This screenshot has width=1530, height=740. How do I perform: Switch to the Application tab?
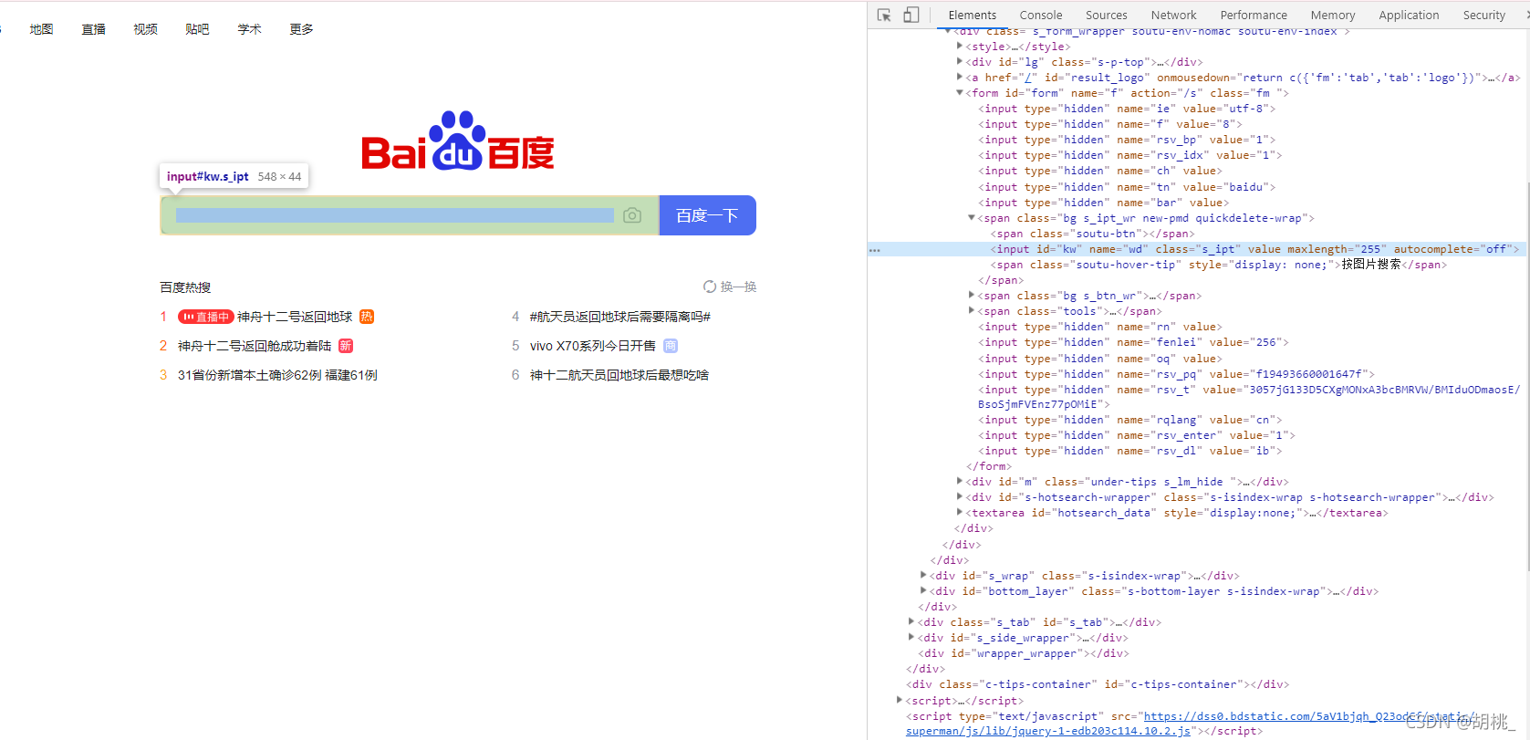(x=1409, y=15)
